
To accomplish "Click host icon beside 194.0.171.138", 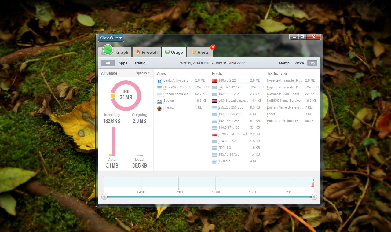I will (214, 128).
